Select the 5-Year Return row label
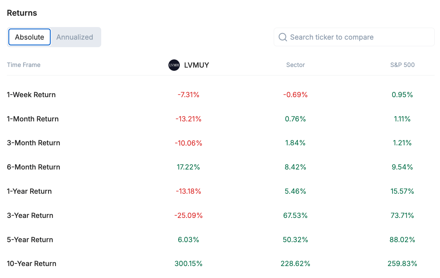The width and height of the screenshot is (440, 278). click(30, 240)
